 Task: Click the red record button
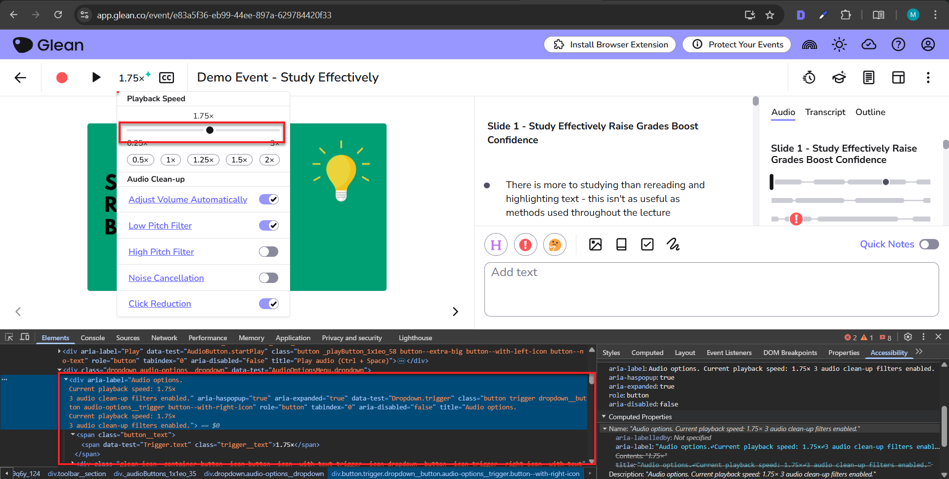62,78
